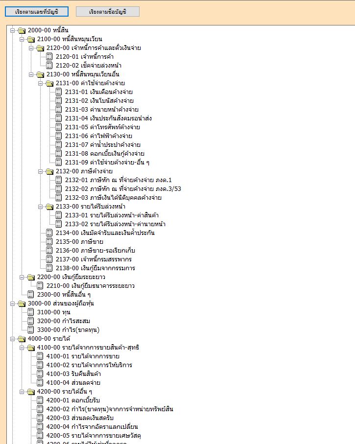Collapse the 4000-00 รายได้ tree node
This screenshot has width=355, height=444.
click(x=13, y=338)
